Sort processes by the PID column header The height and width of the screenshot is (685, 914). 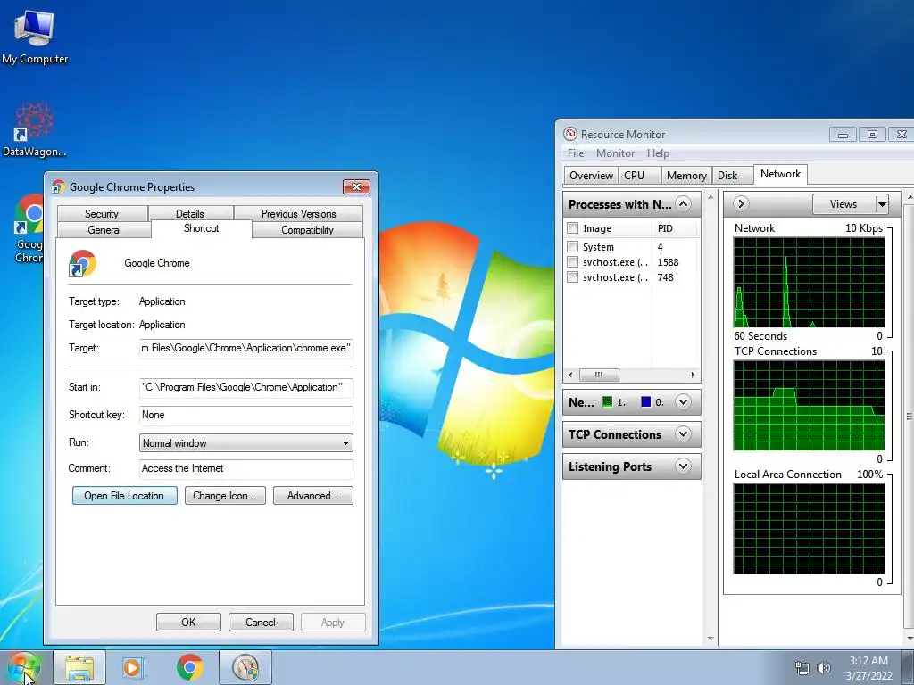[x=675, y=228]
